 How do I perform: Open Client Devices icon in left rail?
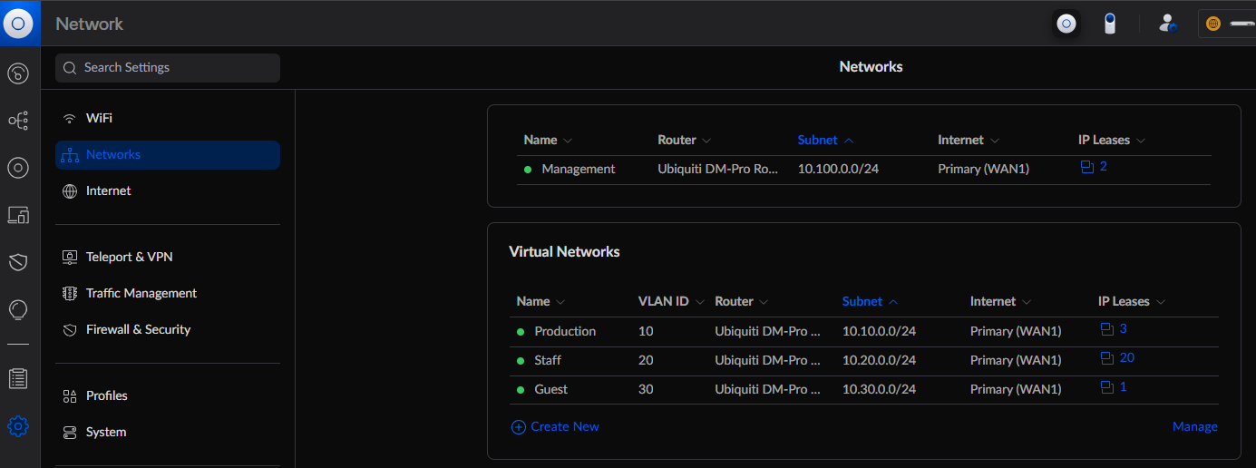(18, 215)
